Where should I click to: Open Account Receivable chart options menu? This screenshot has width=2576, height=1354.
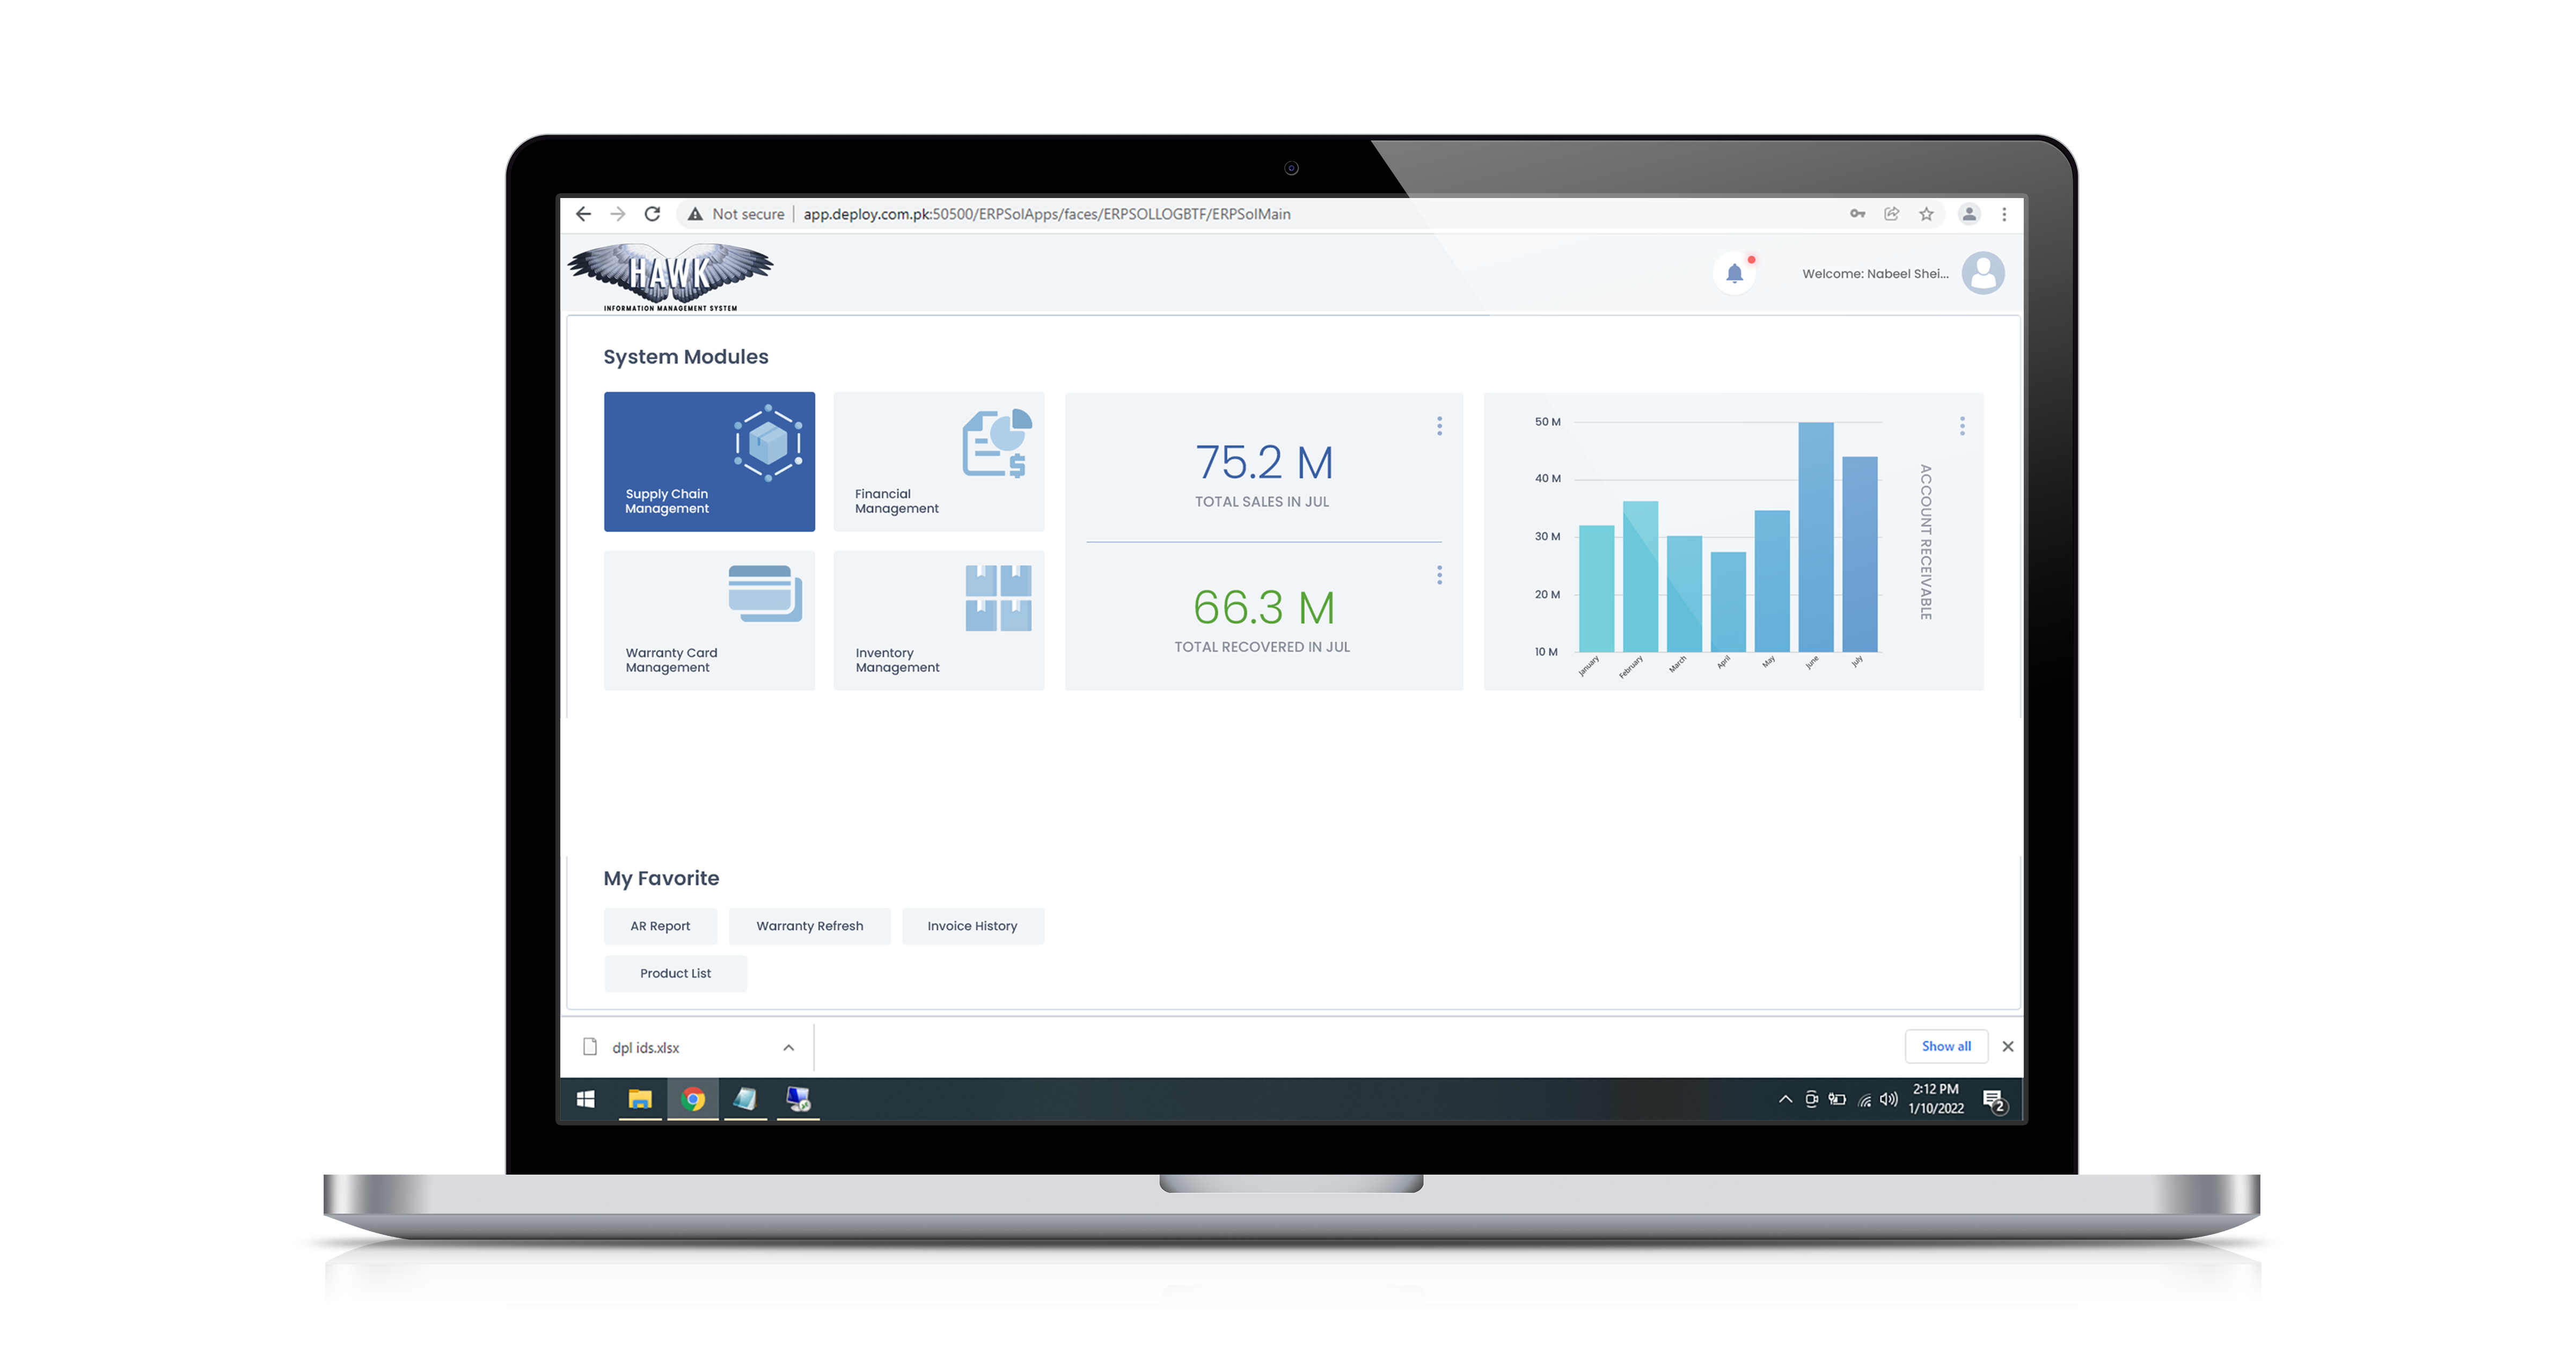1961,426
